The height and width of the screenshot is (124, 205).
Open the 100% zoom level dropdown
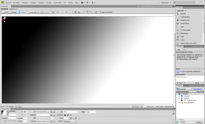(x=143, y=107)
